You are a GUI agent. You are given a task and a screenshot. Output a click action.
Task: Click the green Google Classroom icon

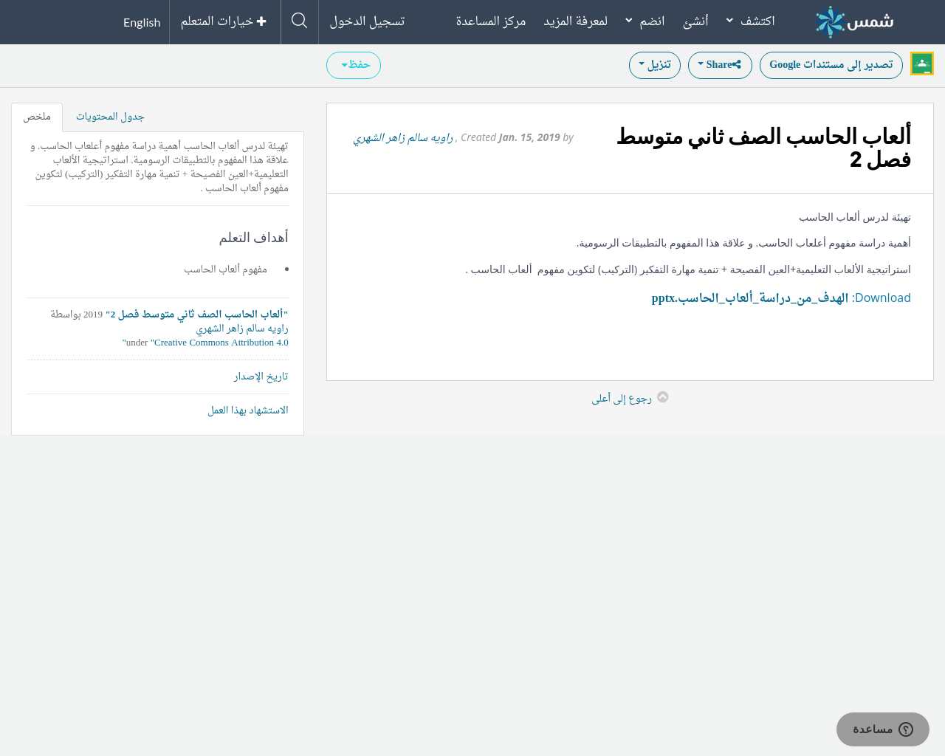[922, 63]
